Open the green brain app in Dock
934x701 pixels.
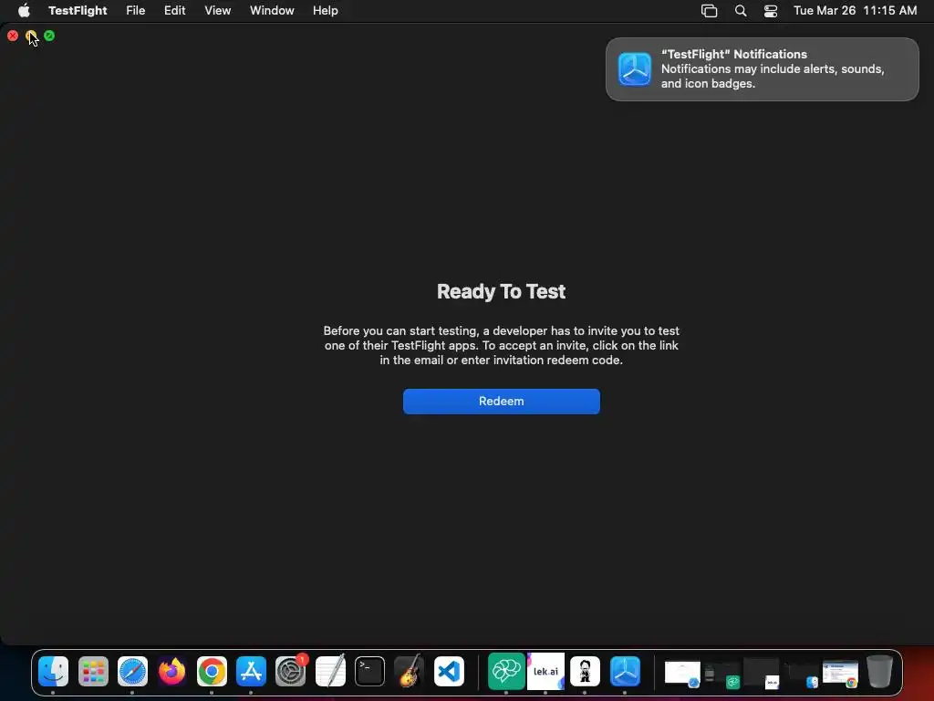(x=505, y=671)
